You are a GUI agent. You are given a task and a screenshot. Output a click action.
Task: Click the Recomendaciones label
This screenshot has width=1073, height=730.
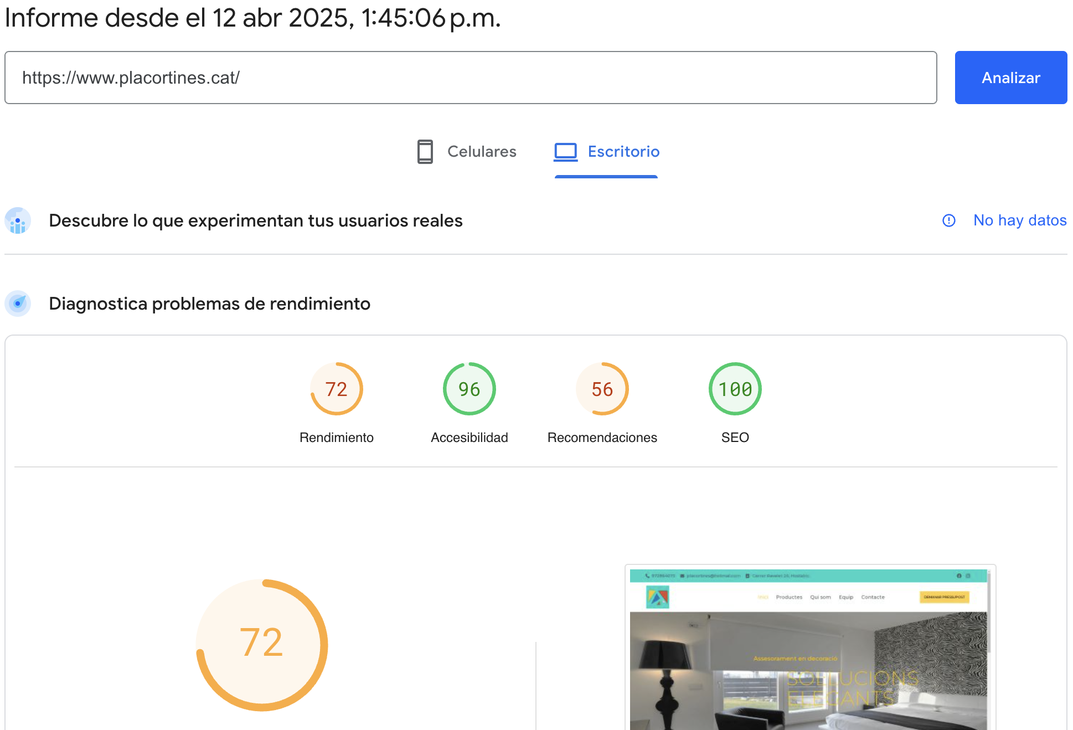pyautogui.click(x=602, y=438)
